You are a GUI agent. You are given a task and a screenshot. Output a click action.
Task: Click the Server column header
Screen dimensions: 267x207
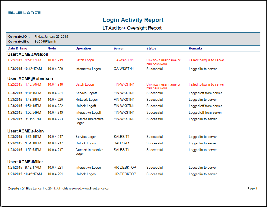point(119,48)
